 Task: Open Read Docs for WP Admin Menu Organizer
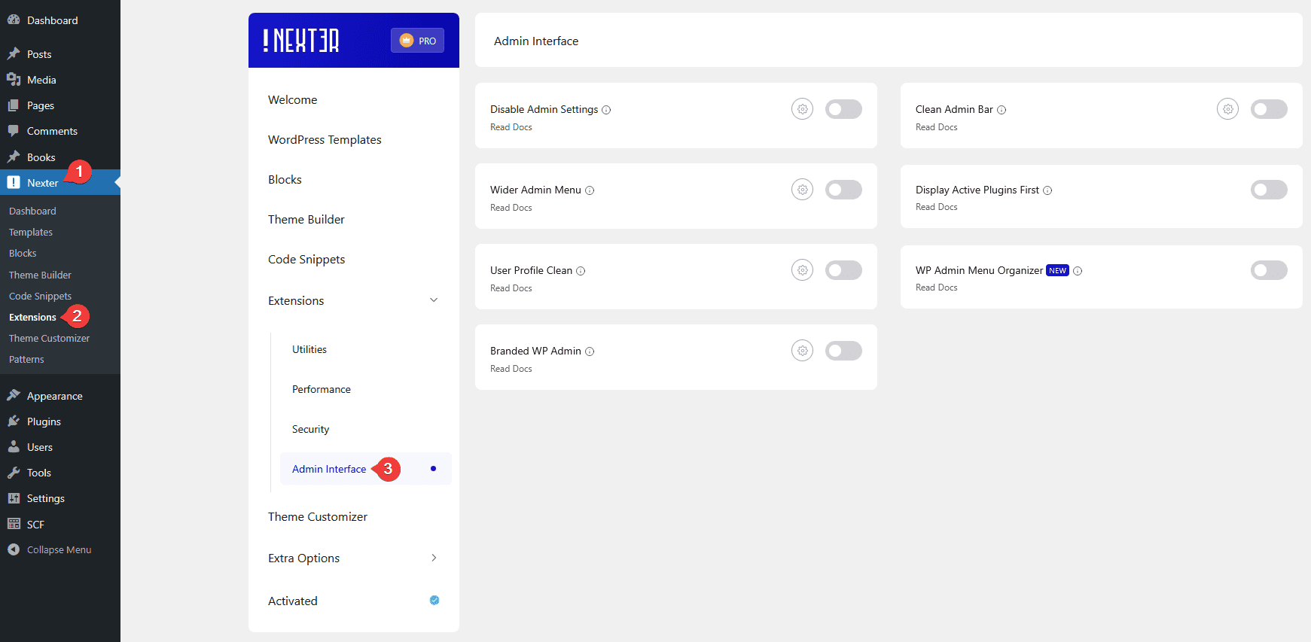pos(937,288)
